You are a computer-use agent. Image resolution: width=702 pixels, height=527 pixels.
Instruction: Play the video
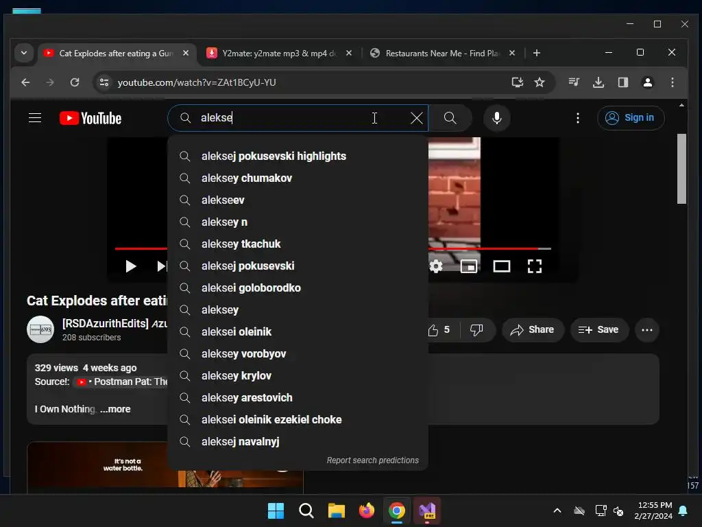[x=130, y=266]
